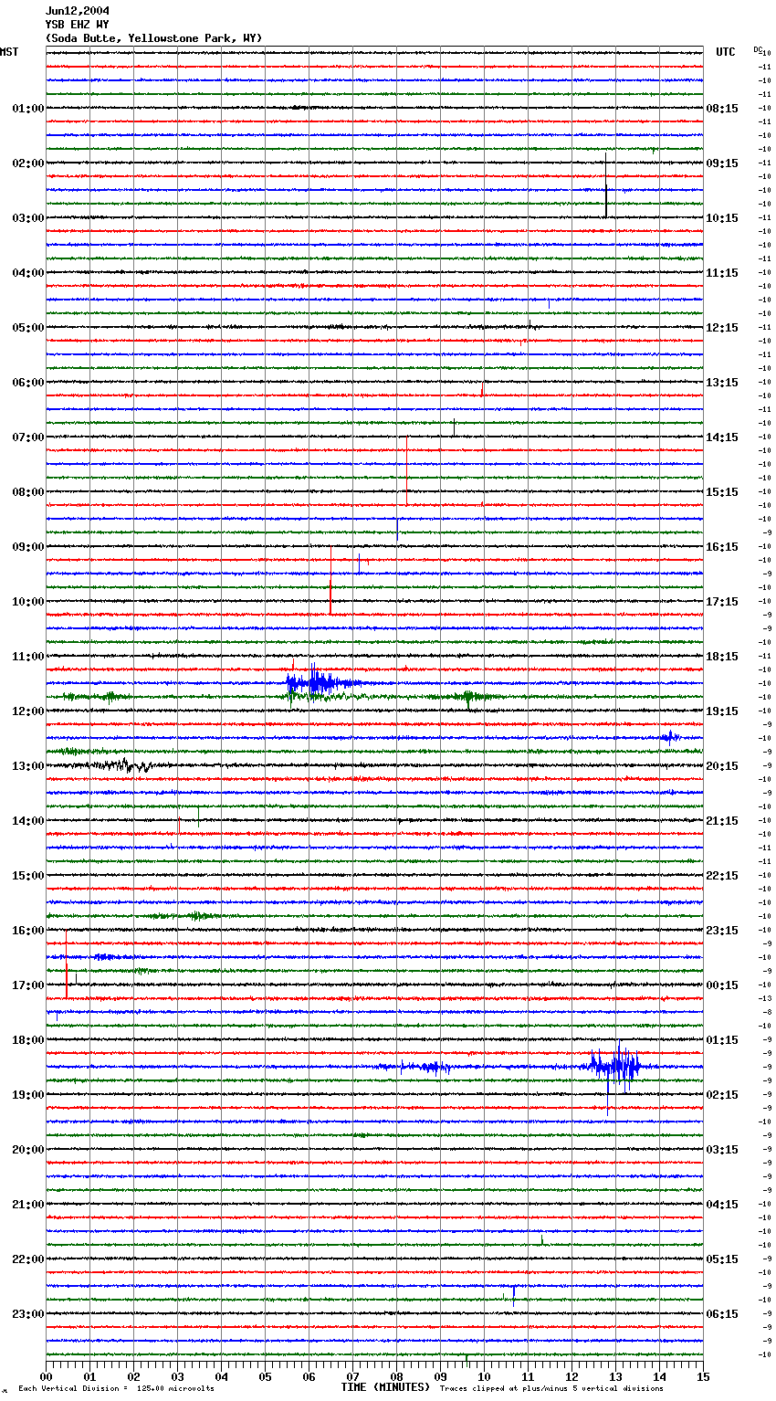Click the blue event burst near 18:30 MST
This screenshot has width=776, height=1401.
[616, 1067]
